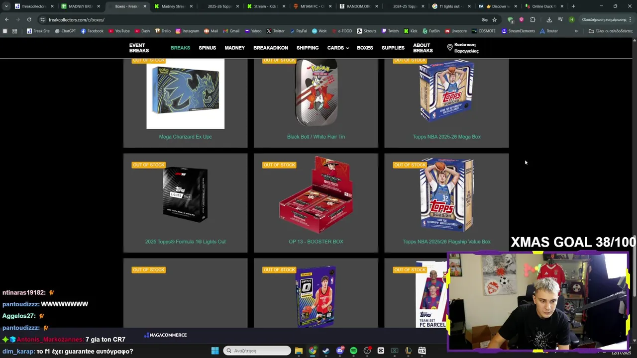The height and width of the screenshot is (358, 637).
Task: Open Spotify from the taskbar
Action: point(353,351)
